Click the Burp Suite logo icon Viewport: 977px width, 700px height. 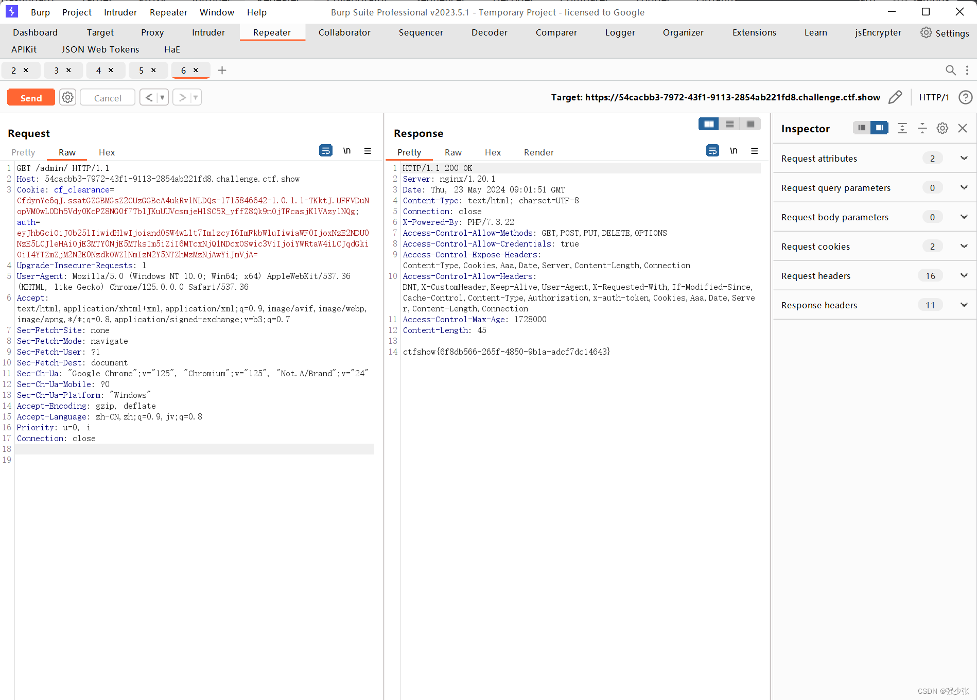(x=12, y=11)
